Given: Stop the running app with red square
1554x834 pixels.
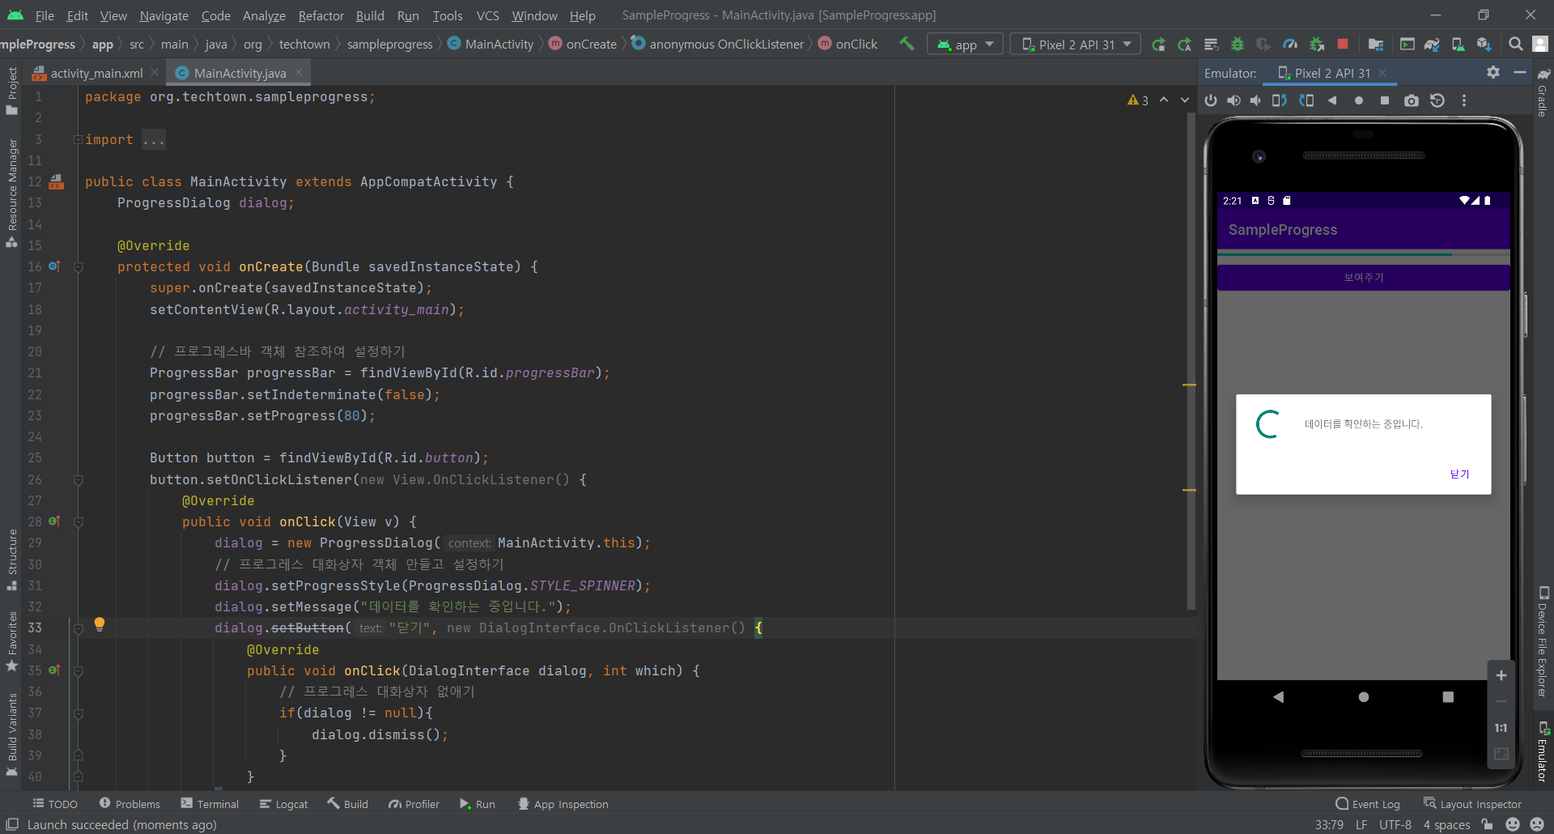Looking at the screenshot, I should pos(1343,44).
